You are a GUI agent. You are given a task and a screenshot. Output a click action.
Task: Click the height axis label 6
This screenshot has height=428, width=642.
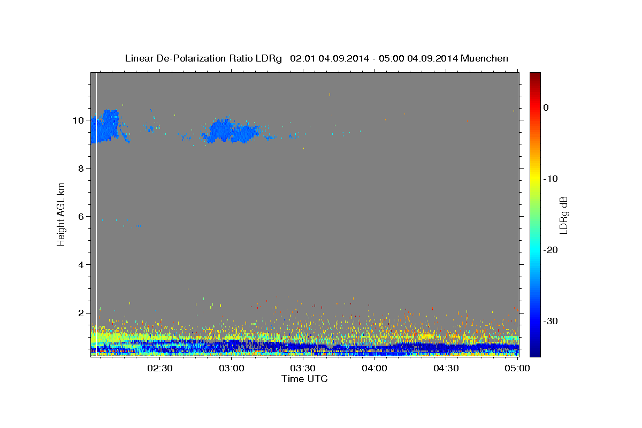coord(80,217)
